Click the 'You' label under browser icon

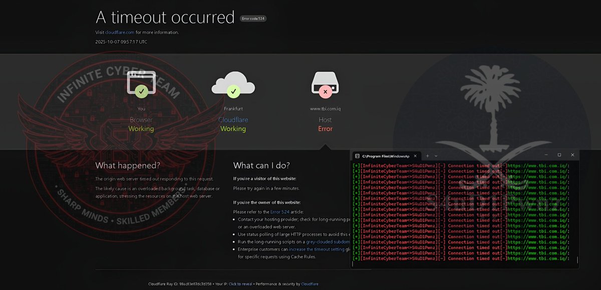pyautogui.click(x=141, y=109)
